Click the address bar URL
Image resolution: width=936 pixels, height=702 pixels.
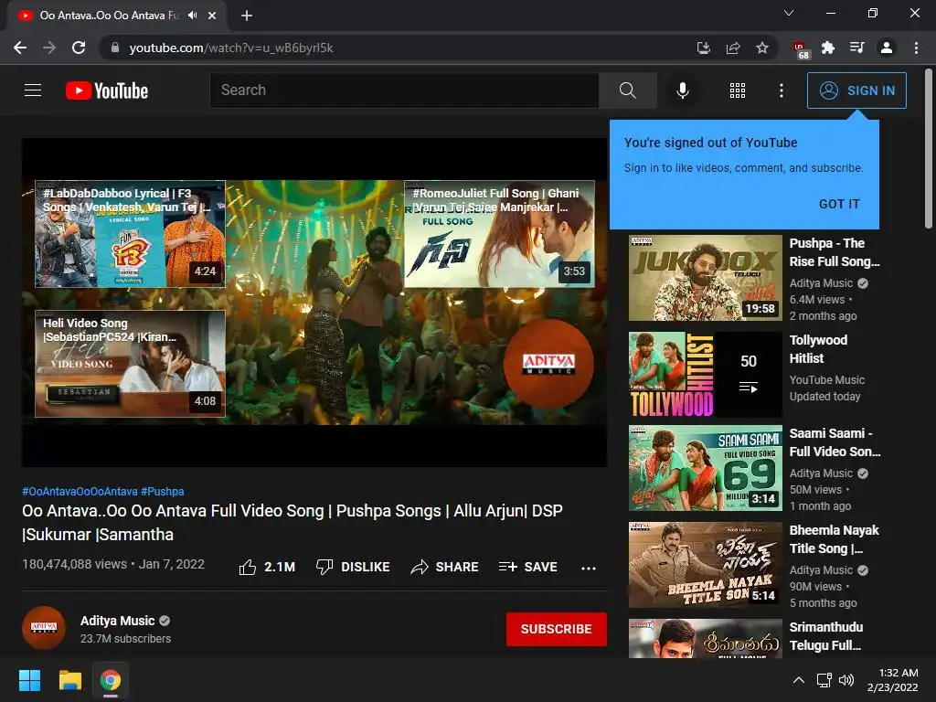pos(231,48)
